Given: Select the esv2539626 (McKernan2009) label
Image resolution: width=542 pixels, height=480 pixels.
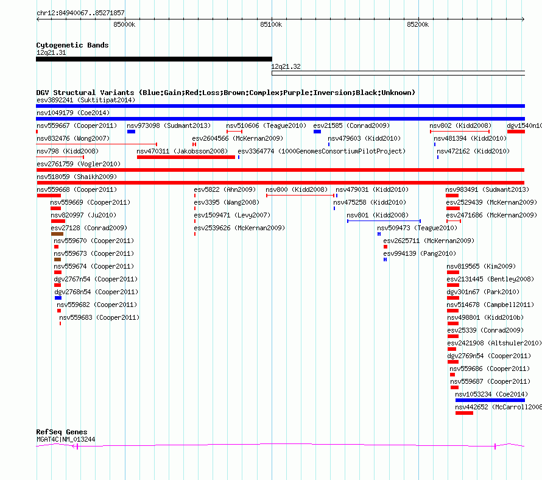Looking at the screenshot, I should tap(239, 228).
